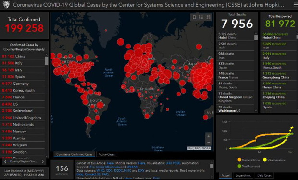
Task: Toggle the Other Locations legend series
Action: [274, 160]
